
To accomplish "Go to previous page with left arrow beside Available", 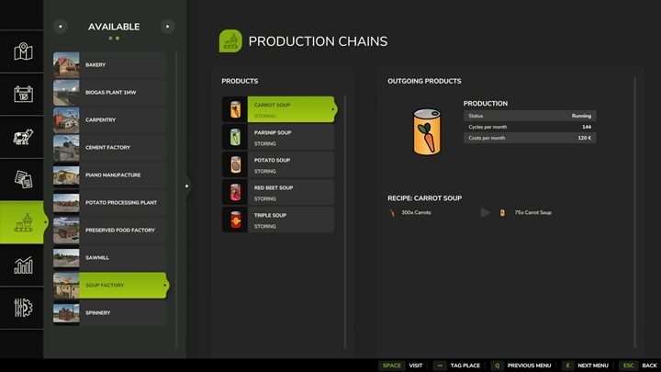I will 61,27.
